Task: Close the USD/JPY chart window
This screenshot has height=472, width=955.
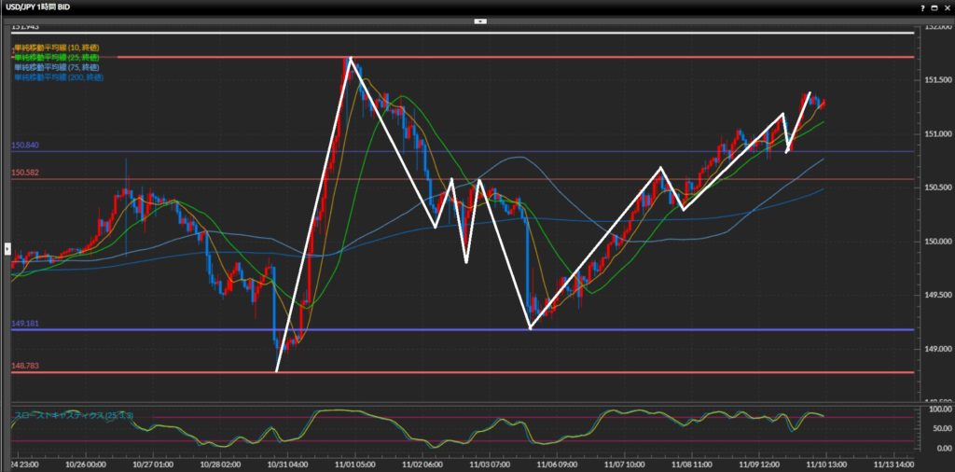Action: [946, 7]
